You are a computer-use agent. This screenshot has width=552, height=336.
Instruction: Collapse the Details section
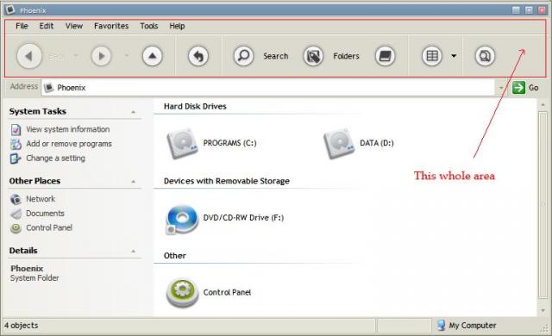pos(134,252)
